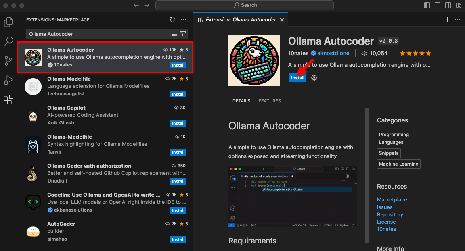Select the Ollama Coder with authorization result
This screenshot has width=465, height=251.
point(105,174)
